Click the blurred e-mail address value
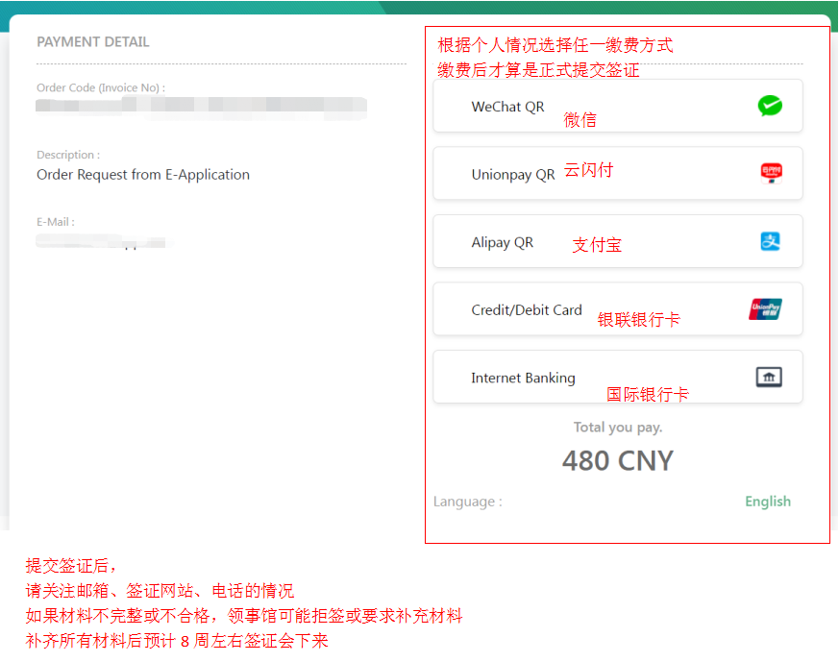839x662 pixels. (101, 241)
